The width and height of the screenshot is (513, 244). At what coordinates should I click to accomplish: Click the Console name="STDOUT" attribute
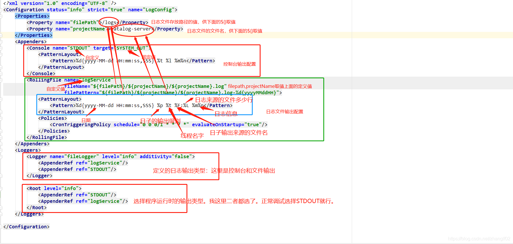(x=71, y=48)
